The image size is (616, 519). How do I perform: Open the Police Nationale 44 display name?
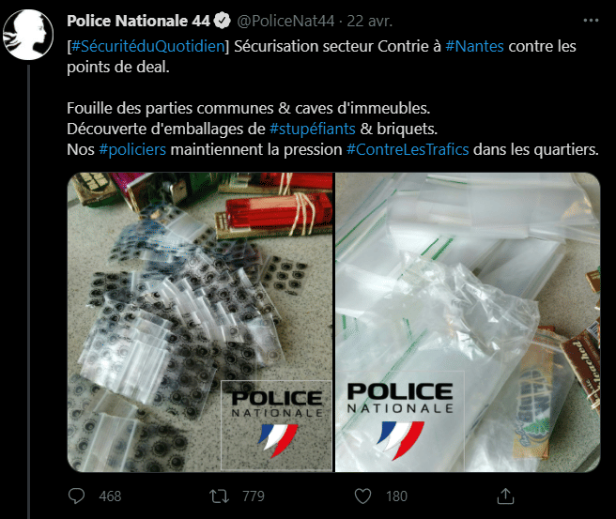pos(139,21)
